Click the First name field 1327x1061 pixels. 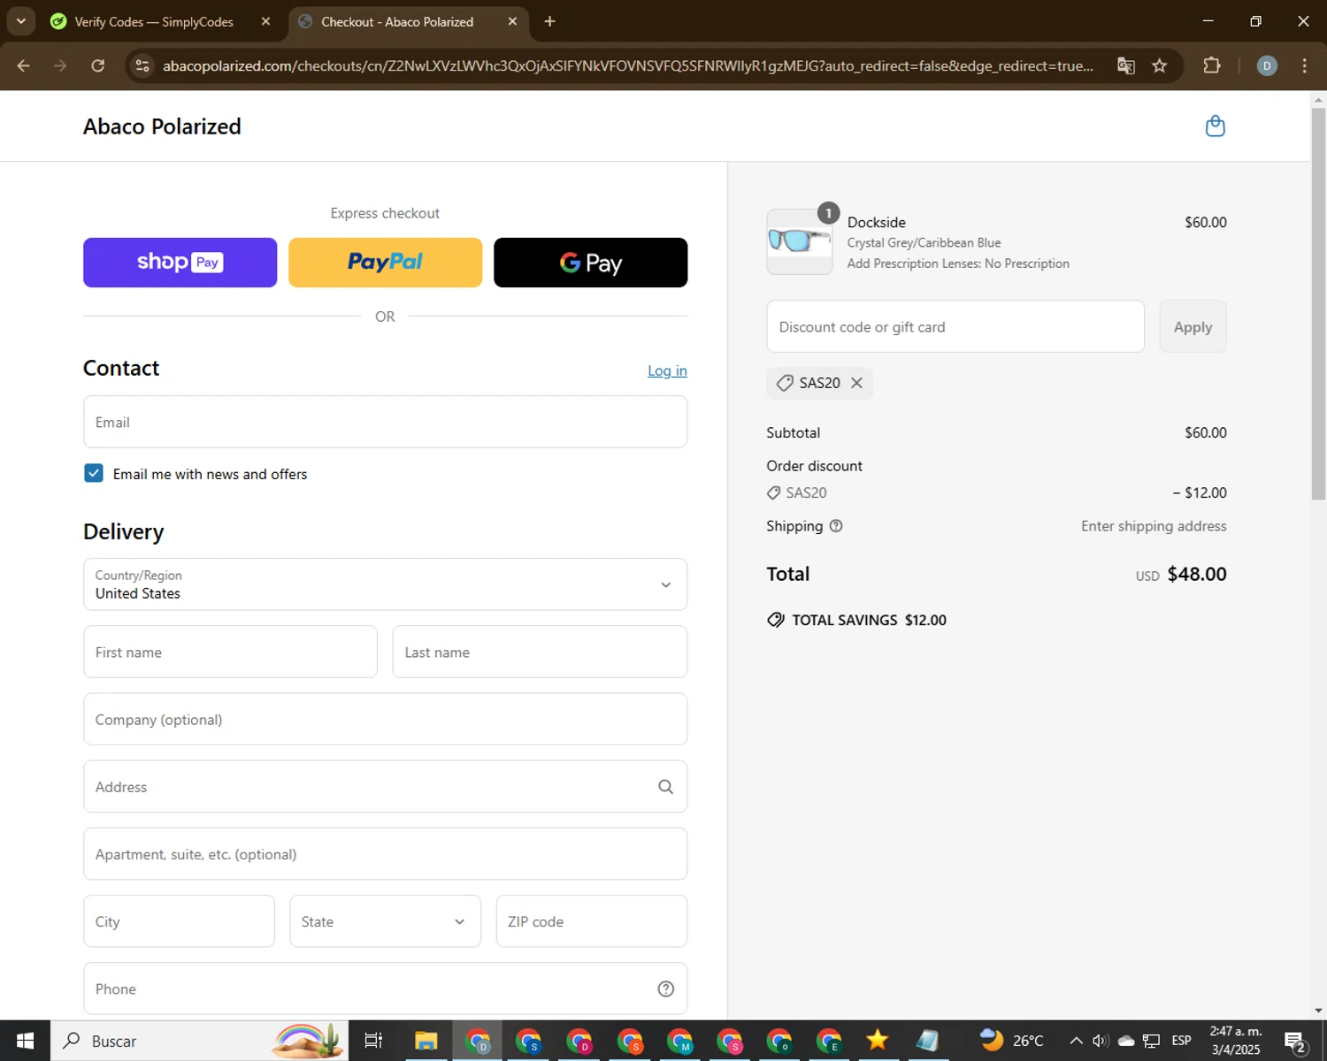point(230,652)
